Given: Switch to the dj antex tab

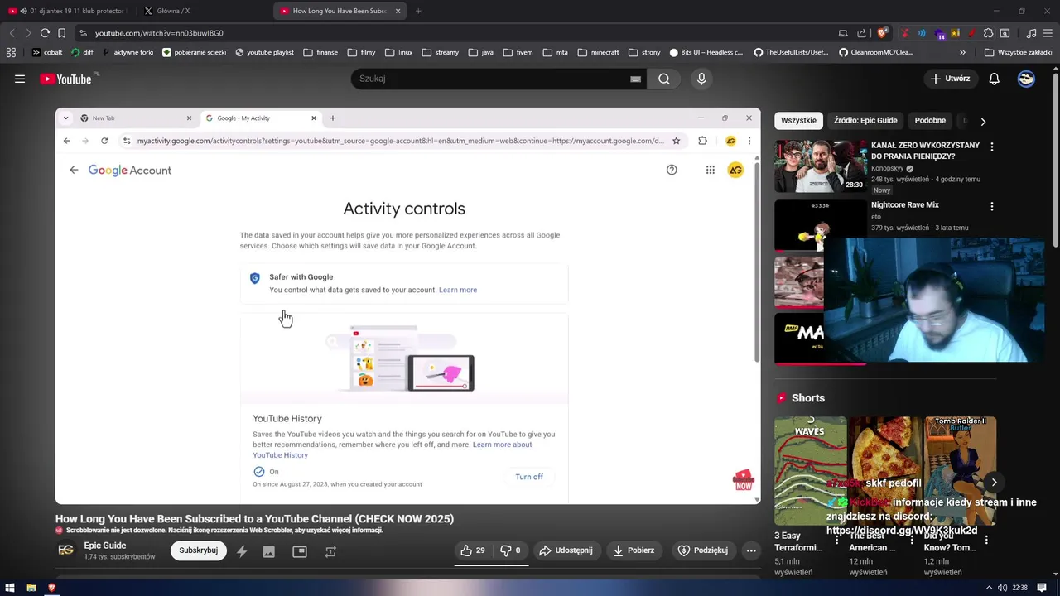Looking at the screenshot, I should [69, 11].
